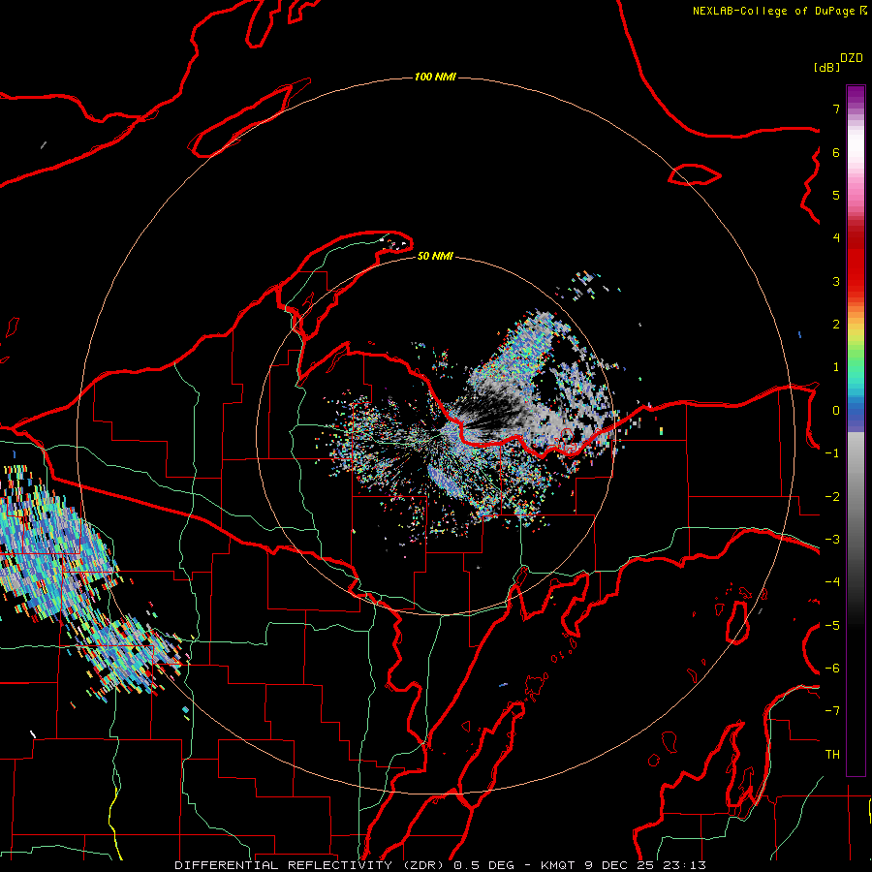This screenshot has width=872, height=872.
Task: Click the DZD legend title
Action: [x=852, y=58]
